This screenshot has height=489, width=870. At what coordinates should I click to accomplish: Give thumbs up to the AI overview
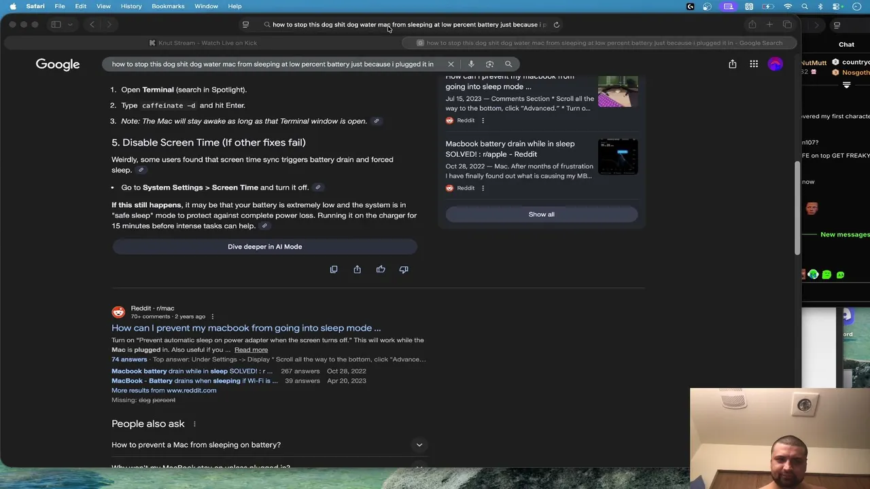click(x=381, y=270)
